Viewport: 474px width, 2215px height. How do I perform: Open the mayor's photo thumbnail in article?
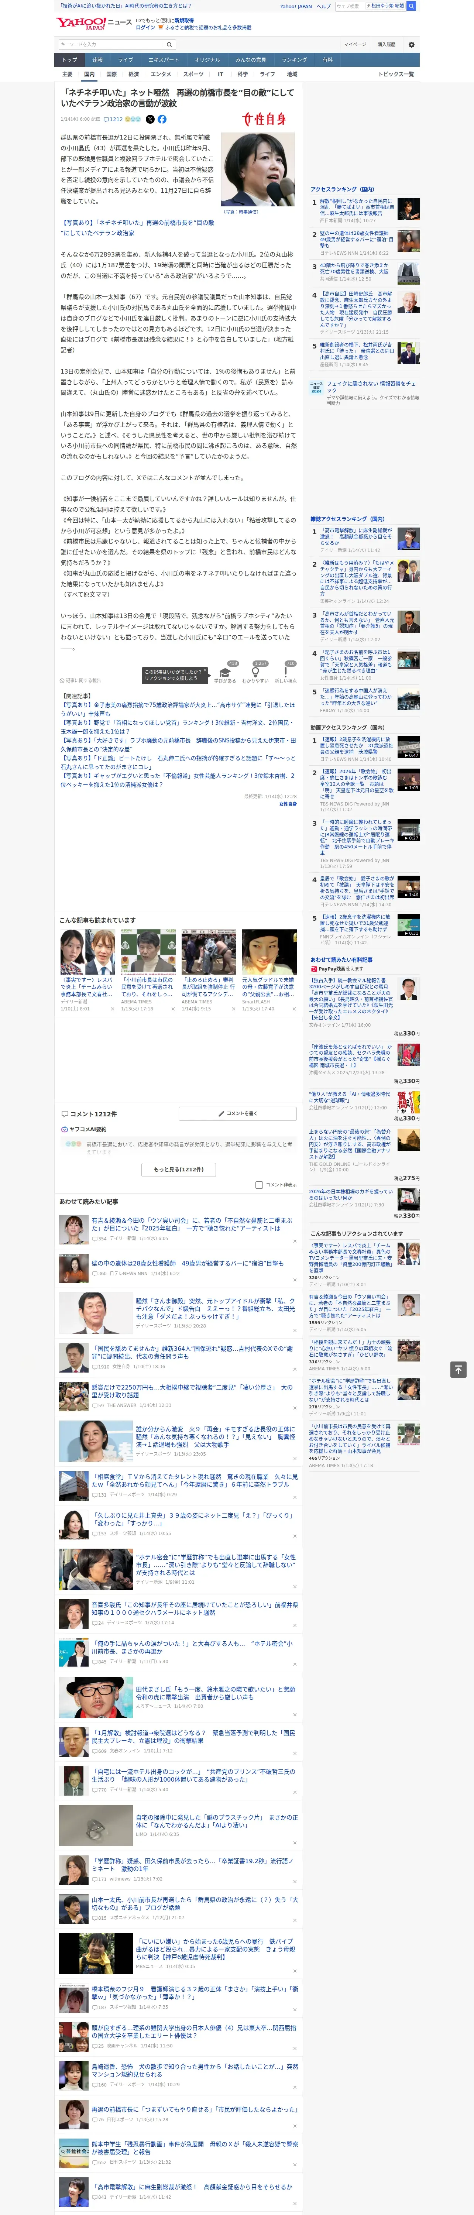(x=257, y=169)
